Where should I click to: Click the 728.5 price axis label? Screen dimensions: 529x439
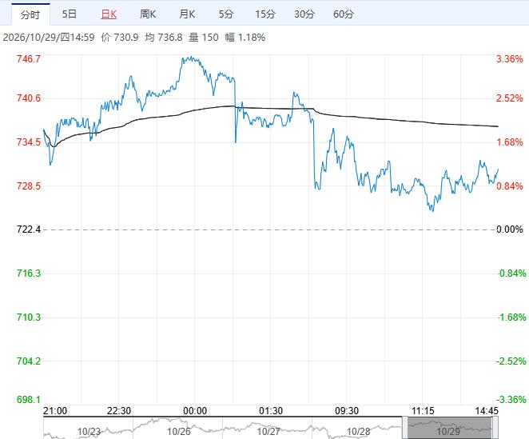click(x=29, y=186)
